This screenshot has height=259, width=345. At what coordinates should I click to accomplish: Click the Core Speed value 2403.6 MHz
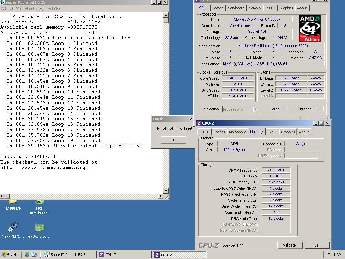(x=238, y=78)
